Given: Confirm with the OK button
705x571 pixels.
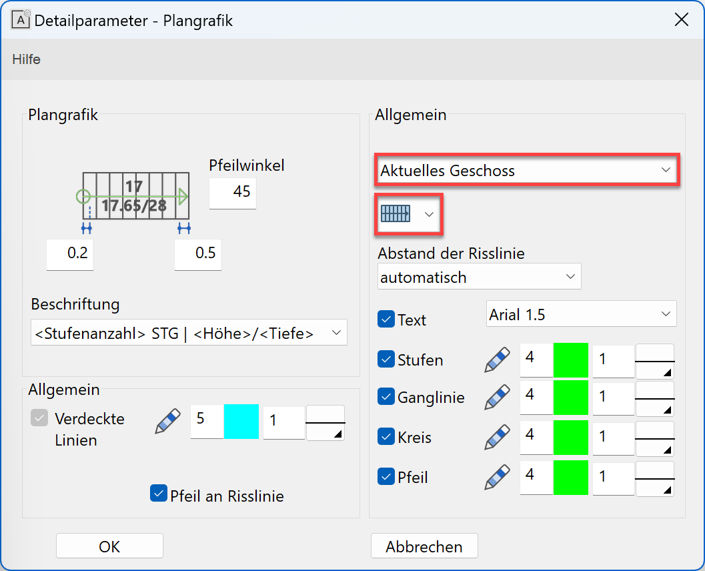Looking at the screenshot, I should pyautogui.click(x=109, y=546).
